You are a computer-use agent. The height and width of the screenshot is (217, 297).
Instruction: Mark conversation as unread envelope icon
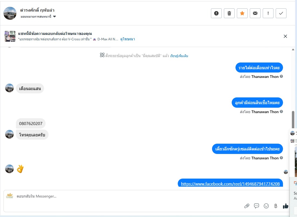click(255, 13)
